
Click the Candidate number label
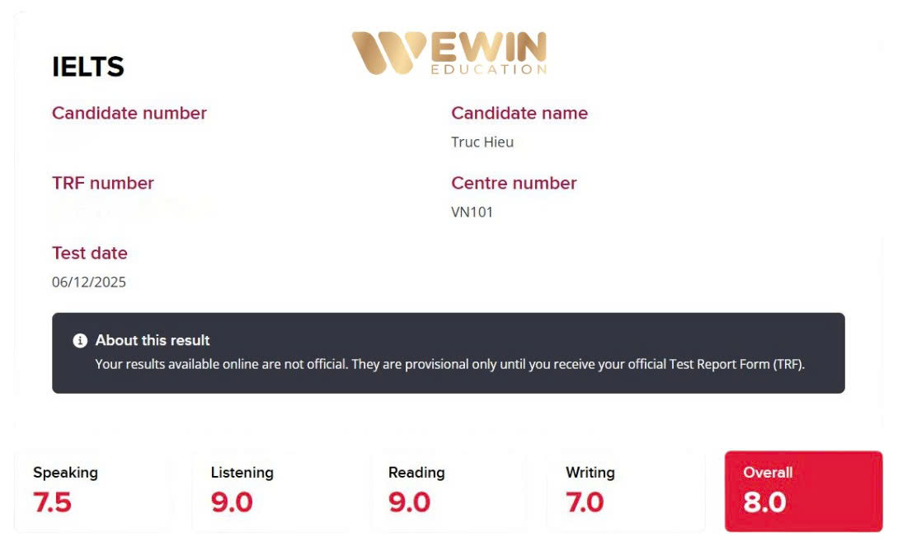coord(129,113)
